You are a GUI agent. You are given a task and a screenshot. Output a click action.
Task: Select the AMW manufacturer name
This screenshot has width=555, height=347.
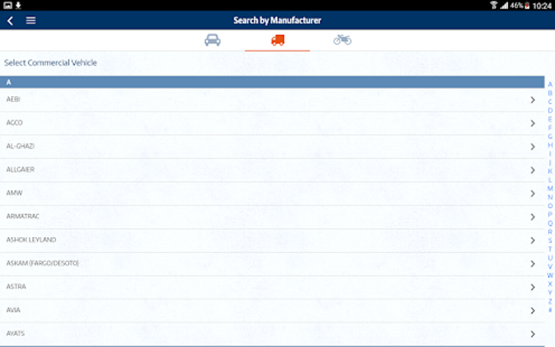(x=14, y=193)
